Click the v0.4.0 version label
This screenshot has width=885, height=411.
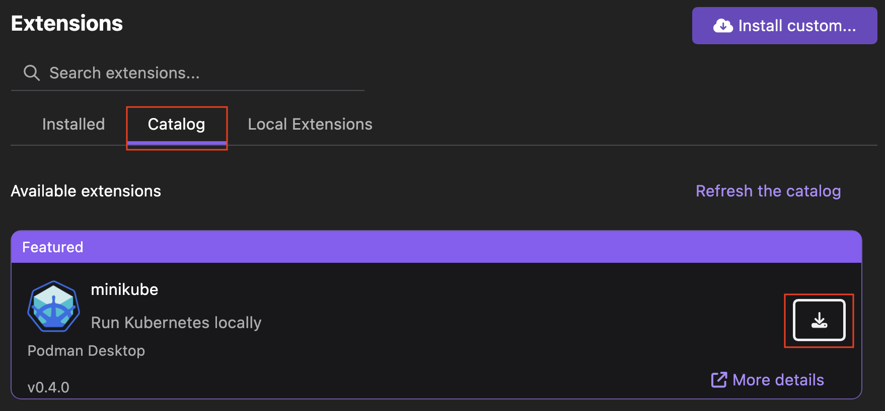pyautogui.click(x=48, y=387)
